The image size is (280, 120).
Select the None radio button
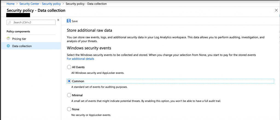69,109
